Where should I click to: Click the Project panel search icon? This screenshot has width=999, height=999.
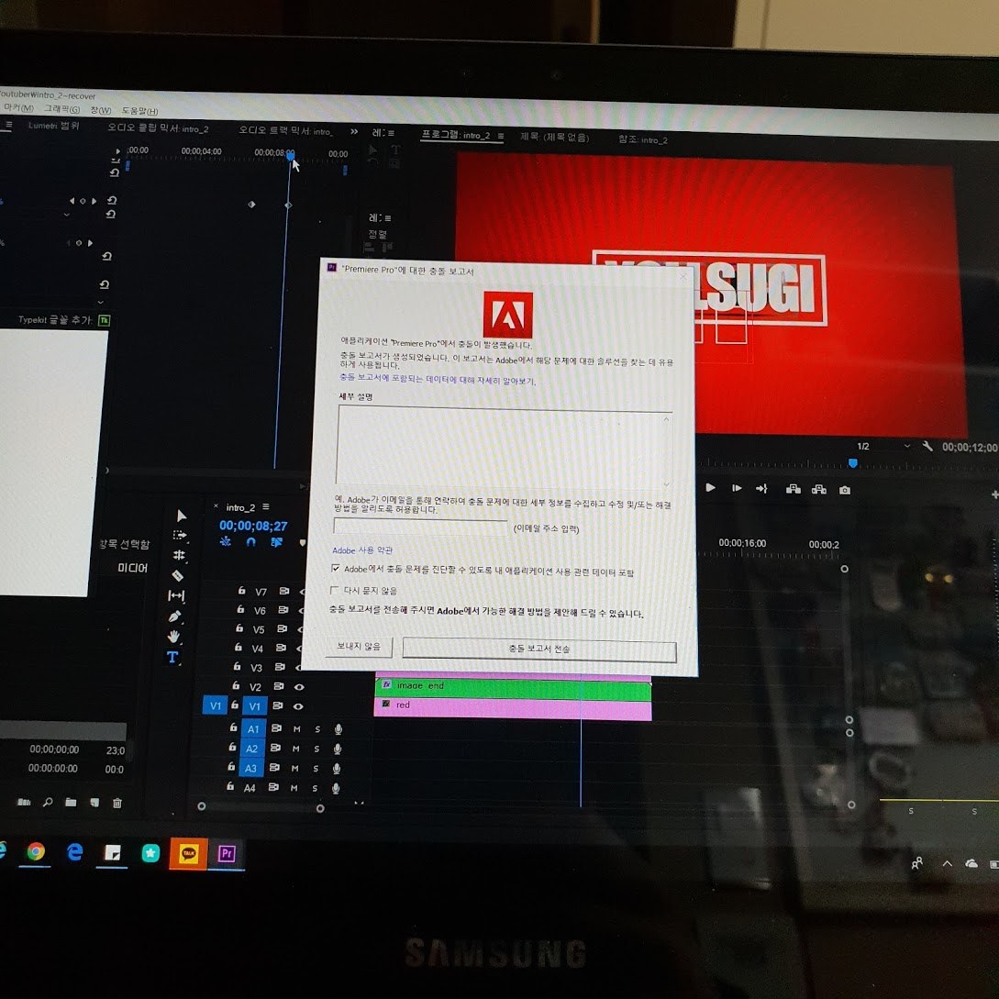click(x=48, y=802)
